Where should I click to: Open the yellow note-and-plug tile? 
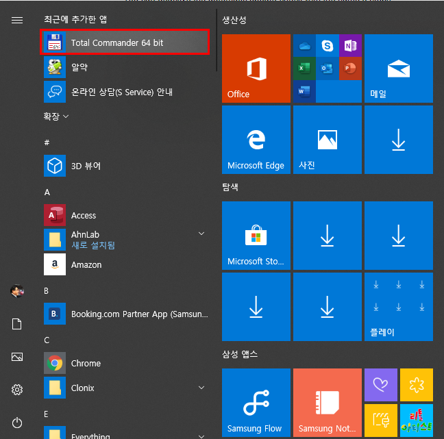(x=381, y=421)
